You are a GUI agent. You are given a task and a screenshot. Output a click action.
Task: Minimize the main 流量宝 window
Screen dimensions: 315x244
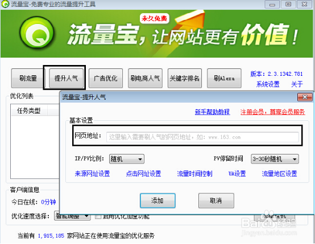(272, 4)
